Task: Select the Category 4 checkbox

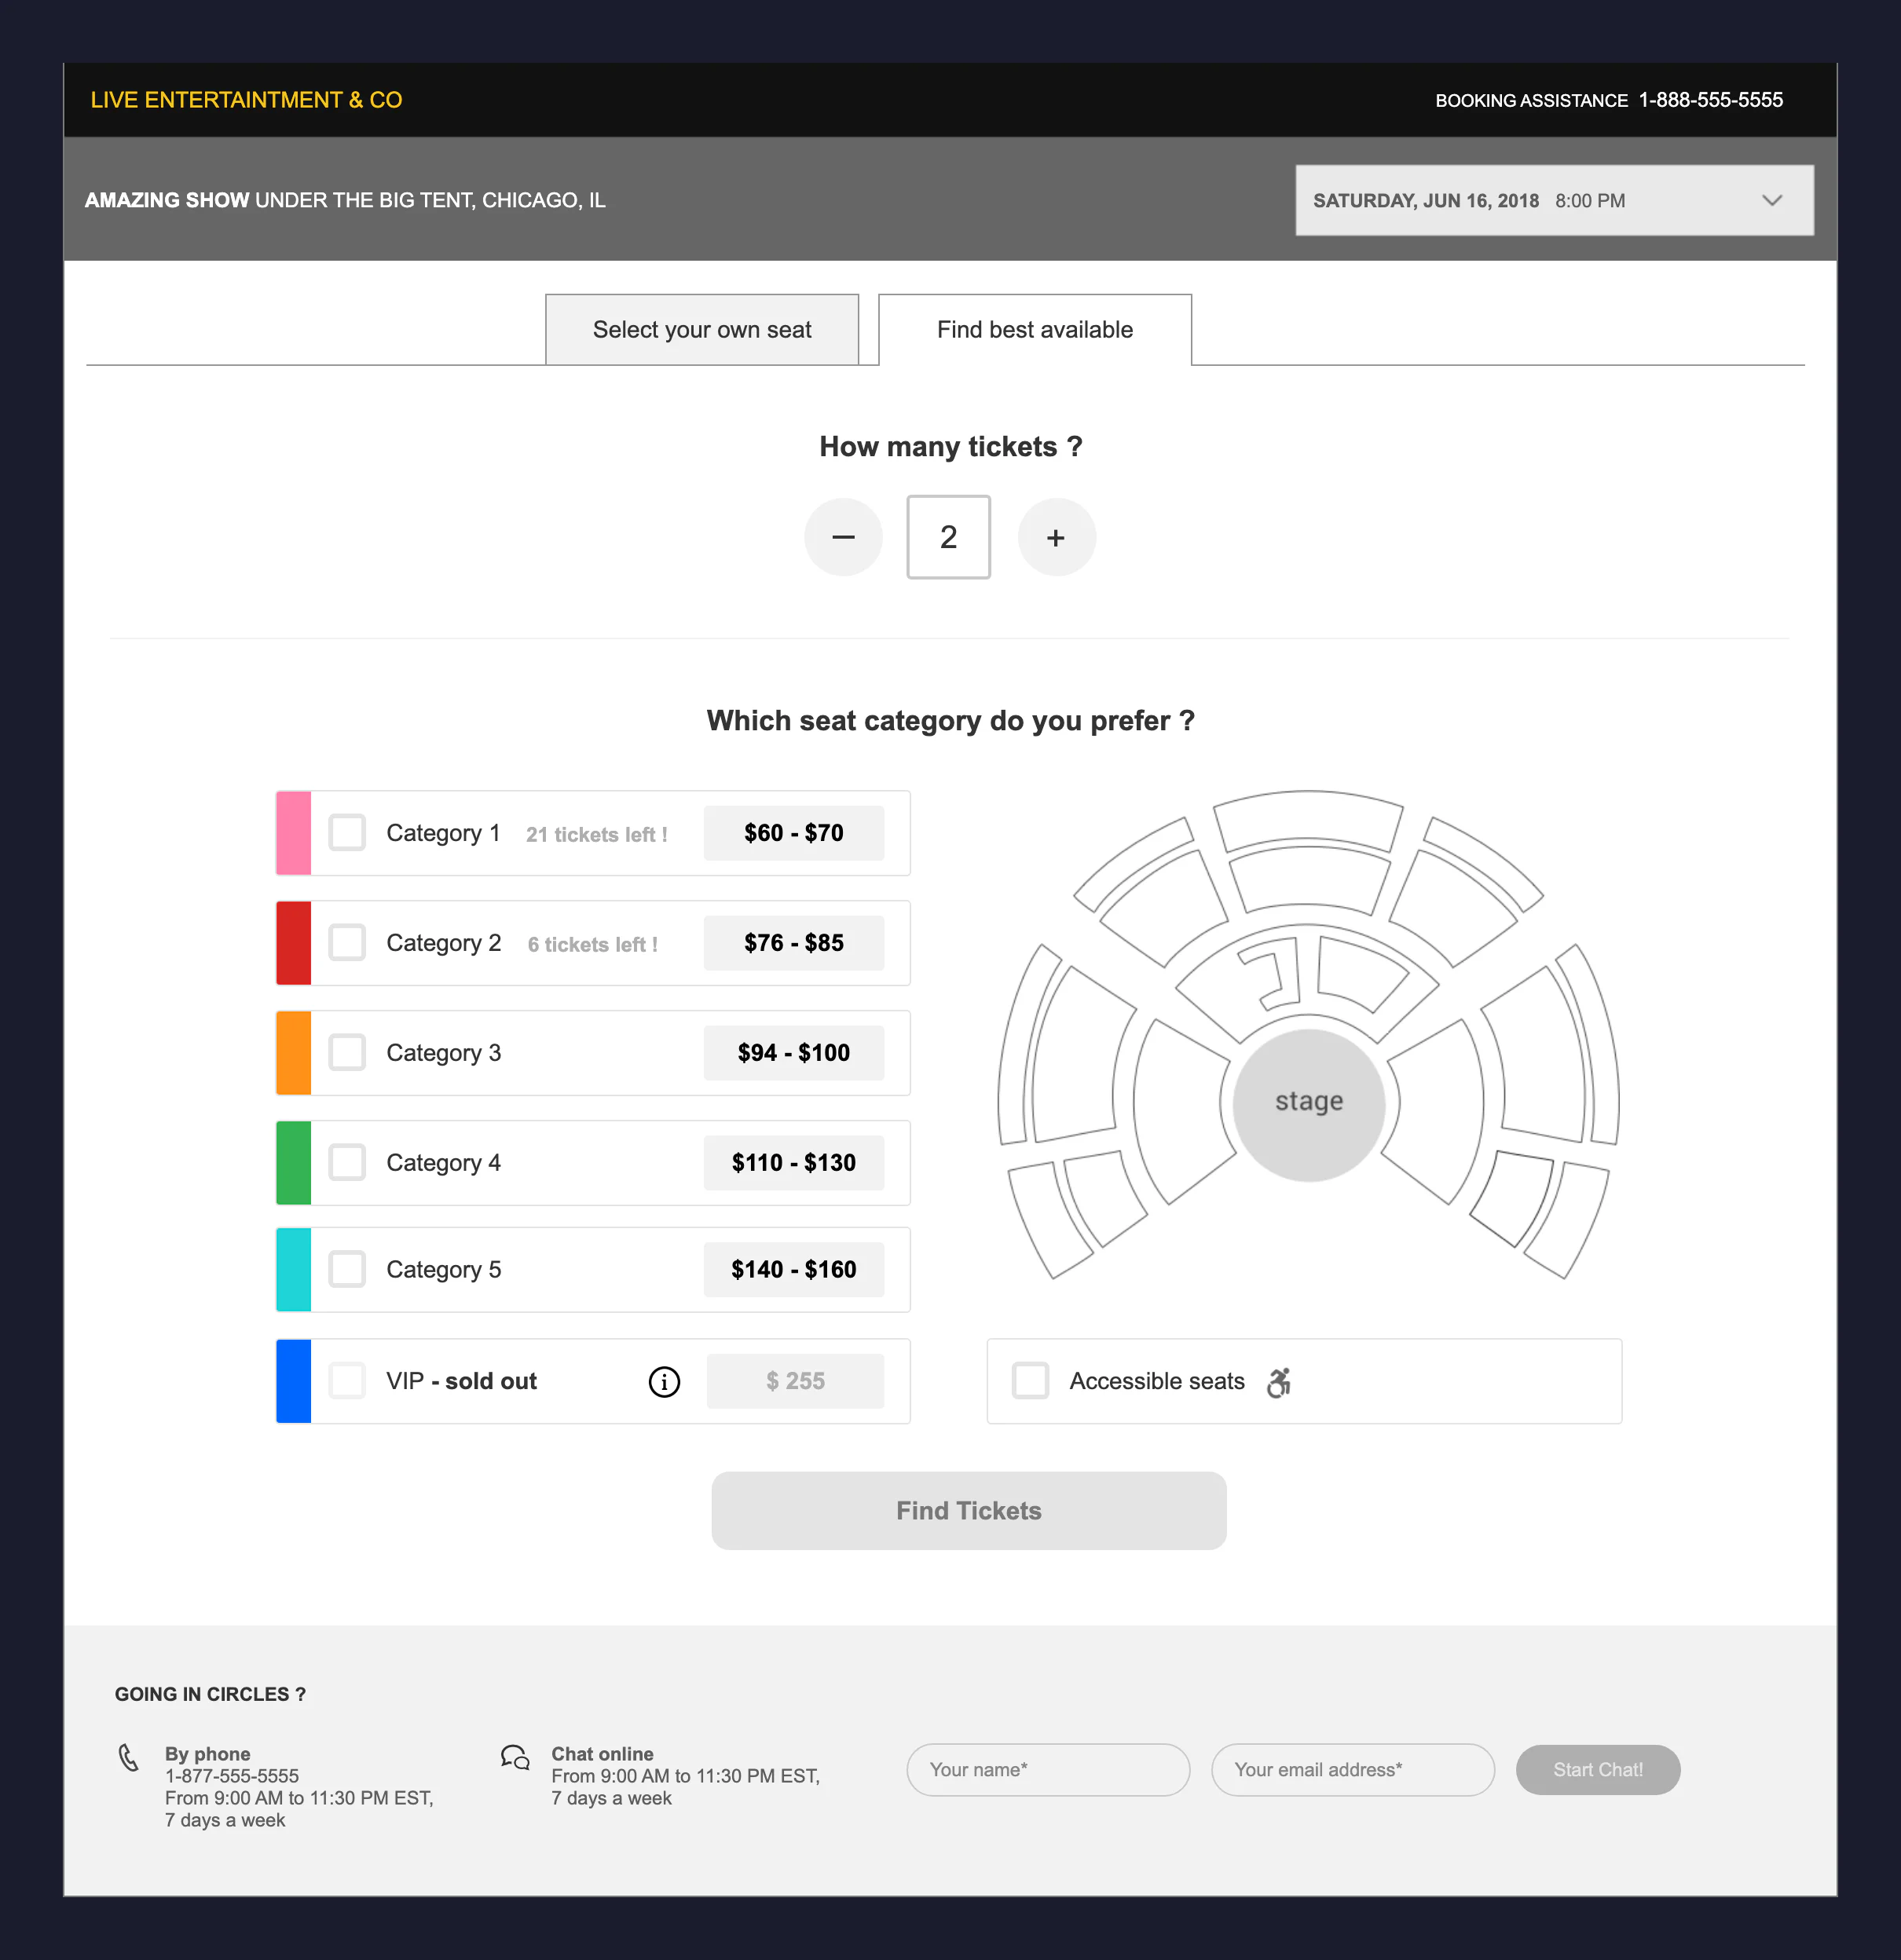Action: click(x=347, y=1162)
